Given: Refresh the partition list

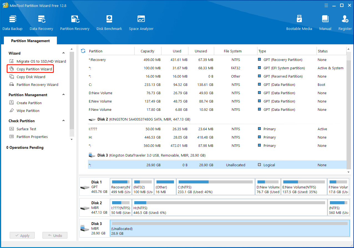Looking at the screenshot, I should coord(83,51).
